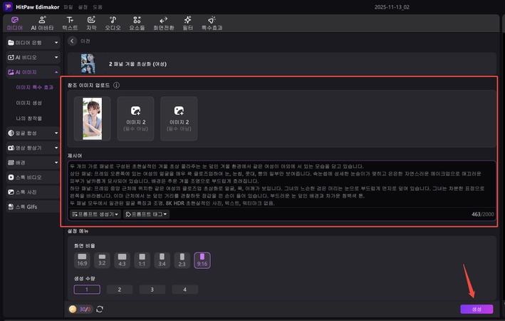The image size is (505, 321).
Task: Open 스톡 비디오 in the sidebar
Action: point(33,178)
